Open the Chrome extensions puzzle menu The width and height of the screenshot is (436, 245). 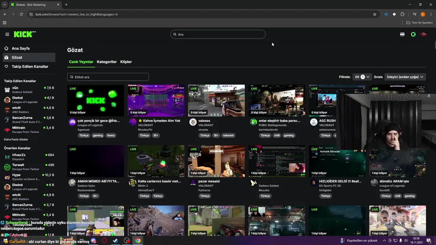[403, 14]
